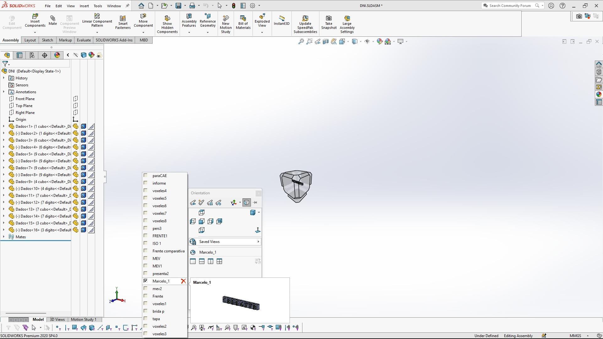Open the view style dropdown in Orientation
Screen dimensions: 603x339
259,213
